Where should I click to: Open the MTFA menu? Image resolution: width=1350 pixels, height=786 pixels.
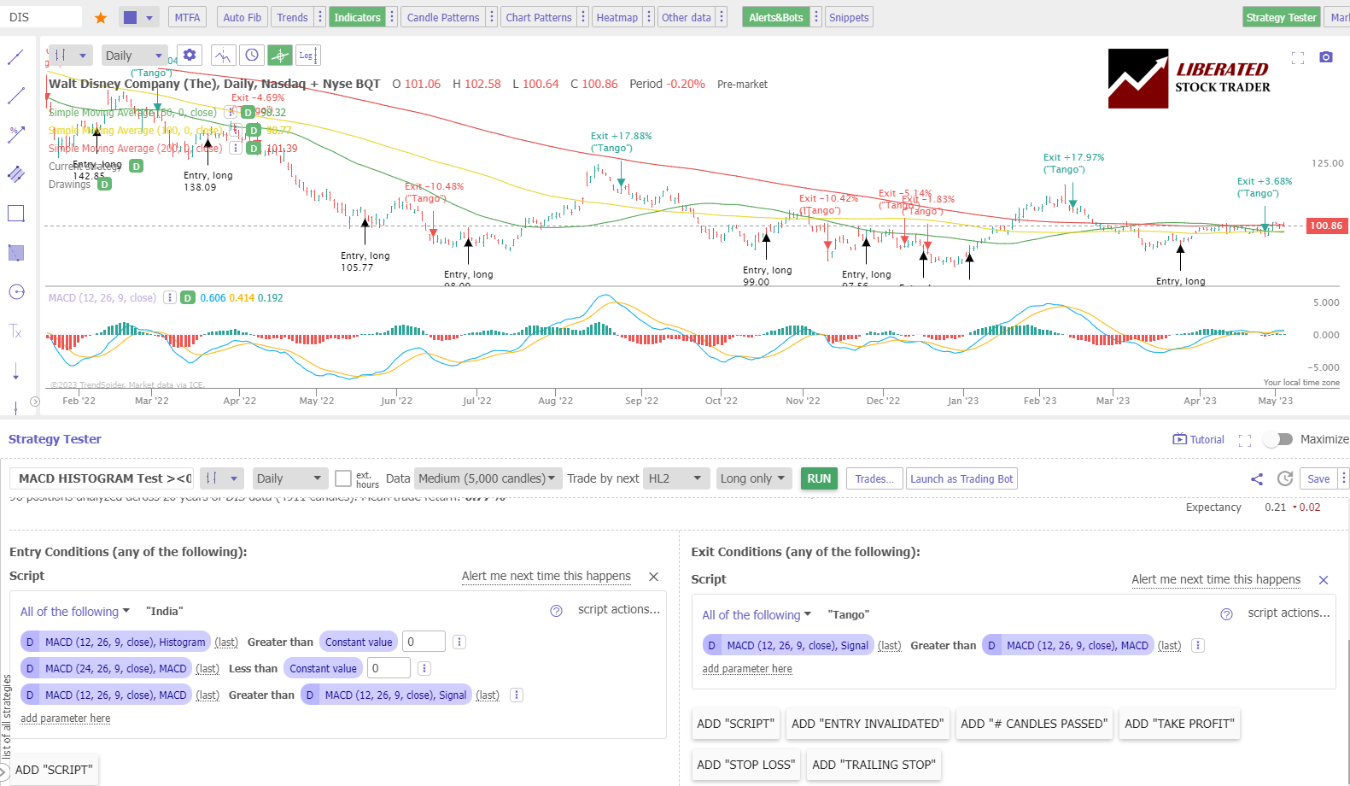[x=187, y=17]
